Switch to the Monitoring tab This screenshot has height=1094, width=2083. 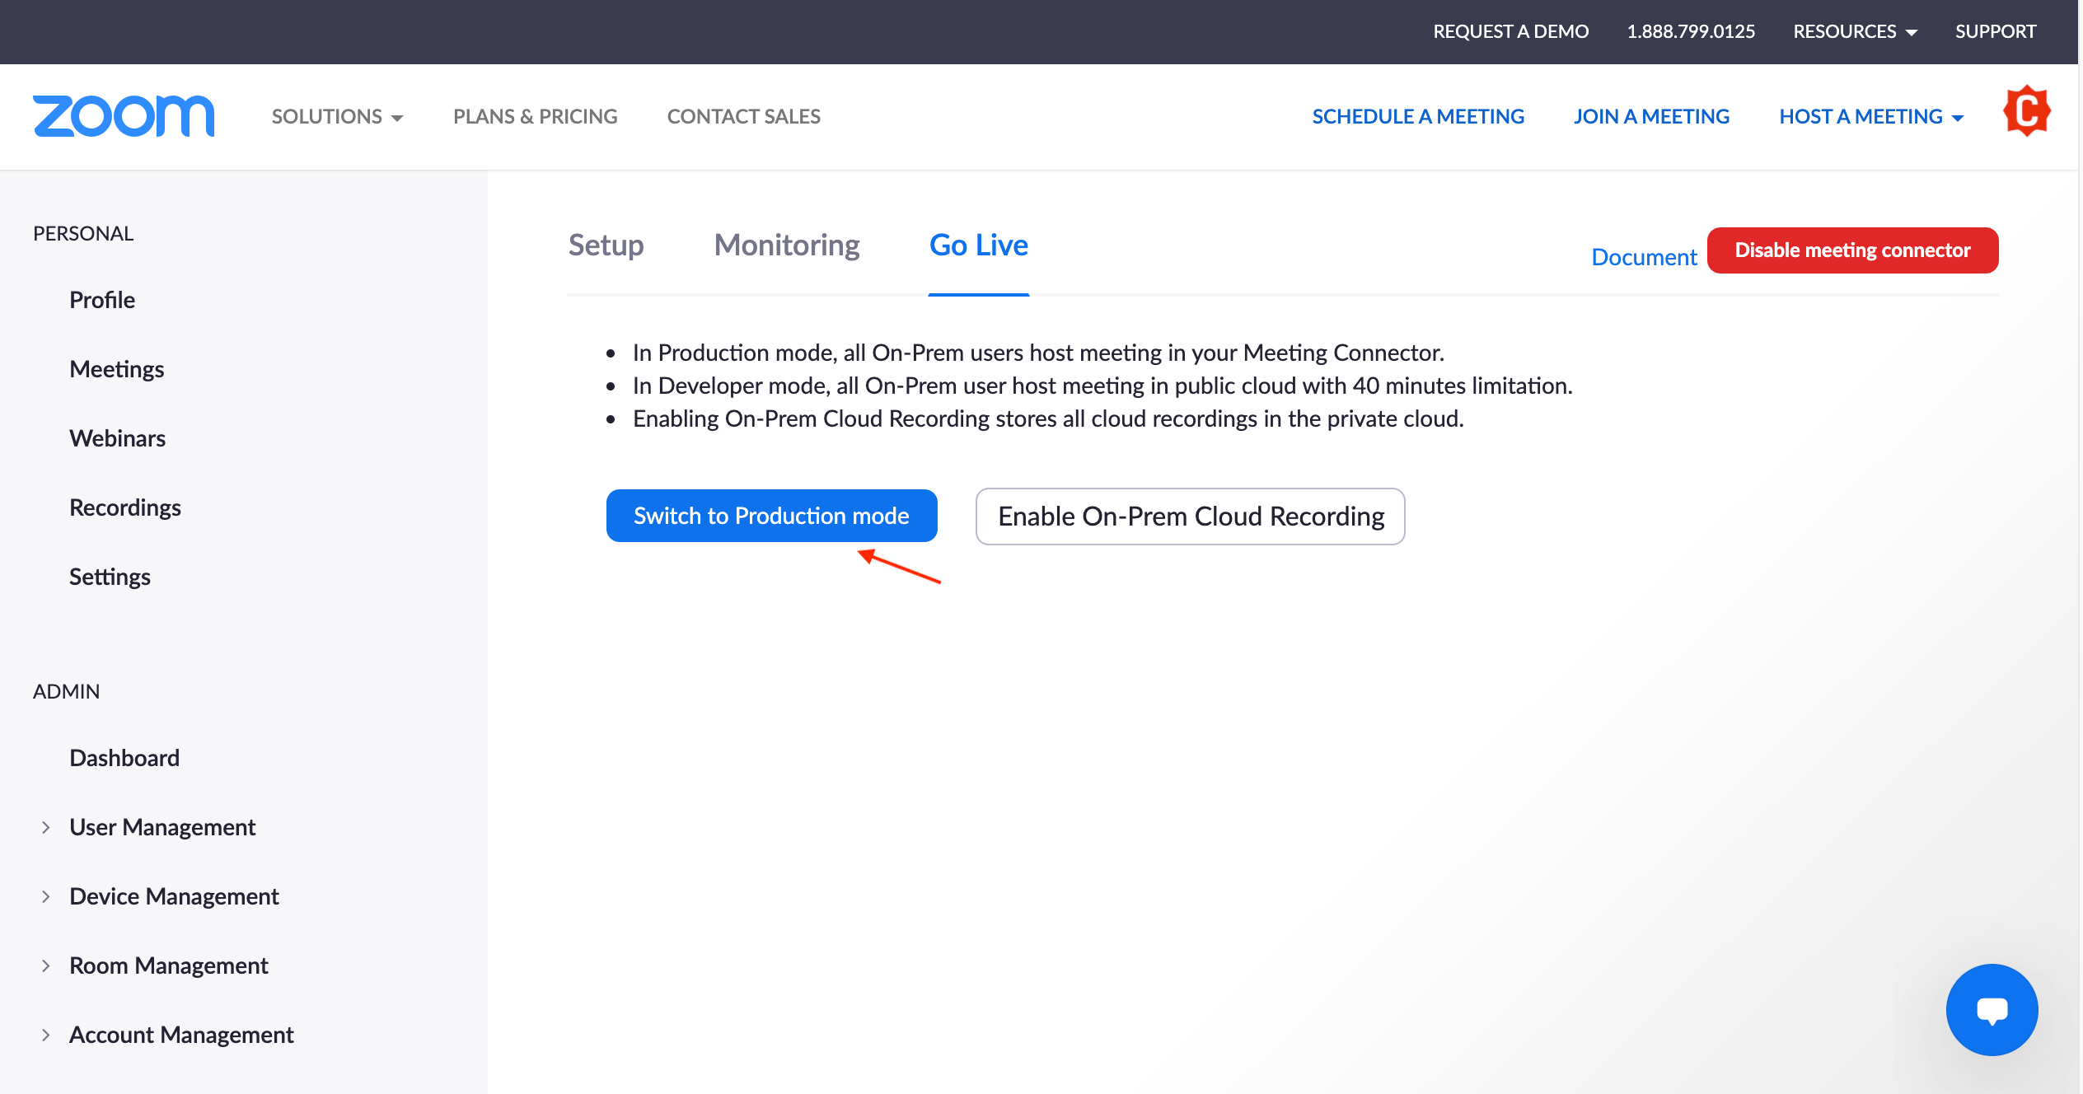tap(786, 245)
